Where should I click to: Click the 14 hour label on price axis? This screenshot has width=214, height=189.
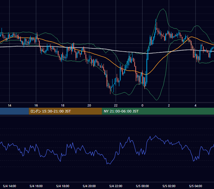9,106
